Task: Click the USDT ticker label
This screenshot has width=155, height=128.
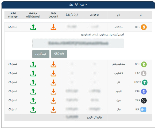Action: coord(138,82)
